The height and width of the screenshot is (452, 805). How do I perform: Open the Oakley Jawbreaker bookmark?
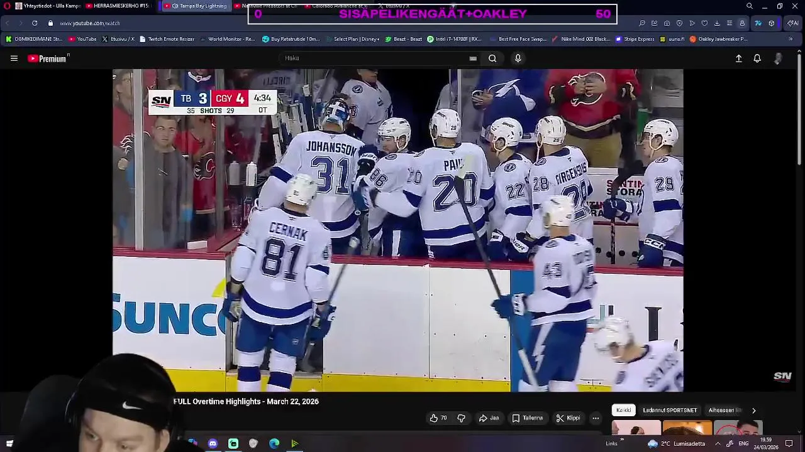(x=718, y=39)
